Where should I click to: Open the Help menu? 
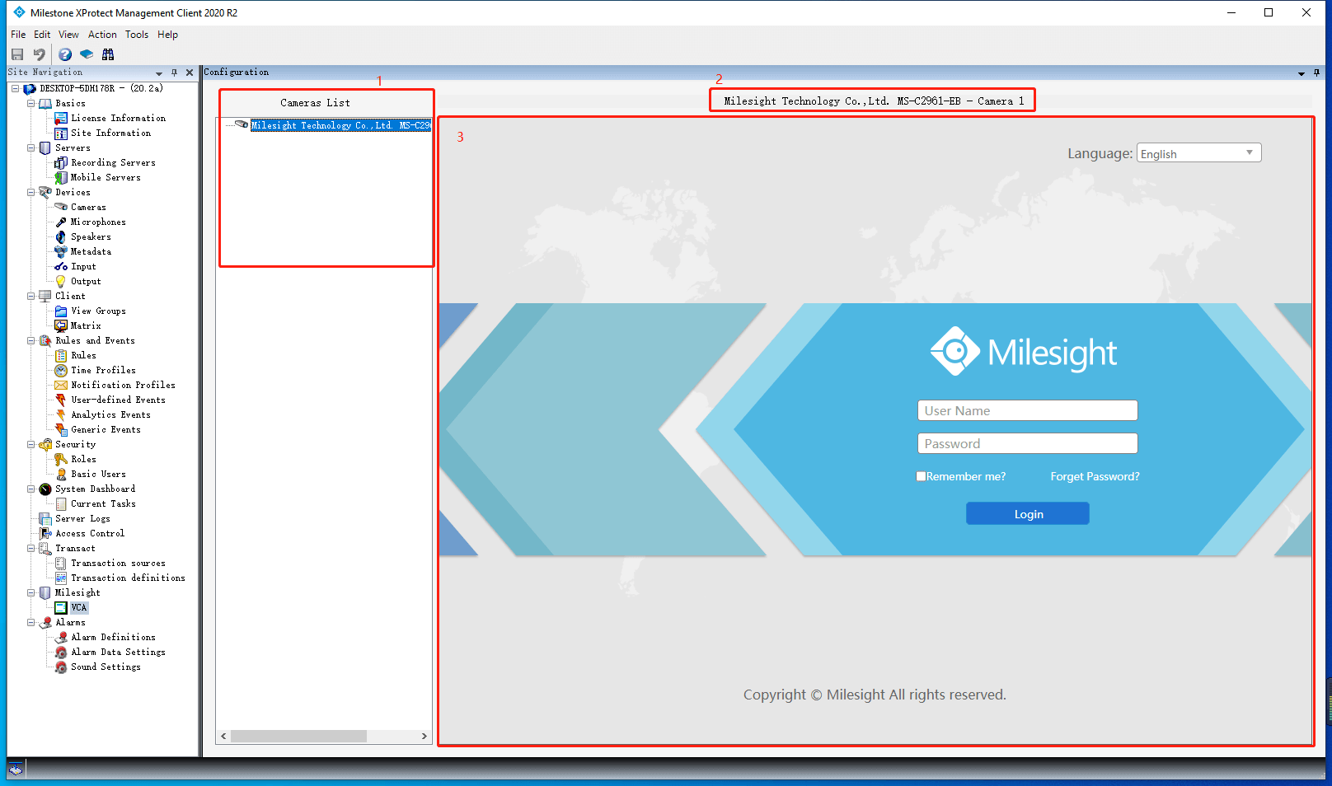point(167,35)
